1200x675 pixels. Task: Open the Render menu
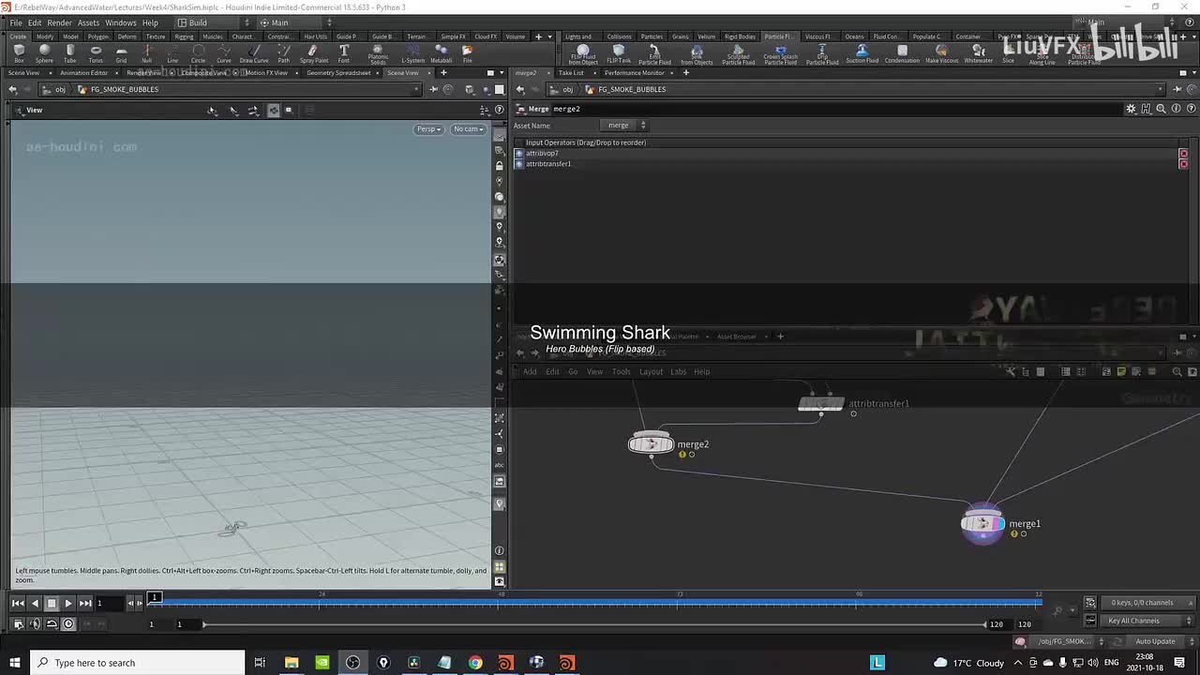(x=59, y=22)
